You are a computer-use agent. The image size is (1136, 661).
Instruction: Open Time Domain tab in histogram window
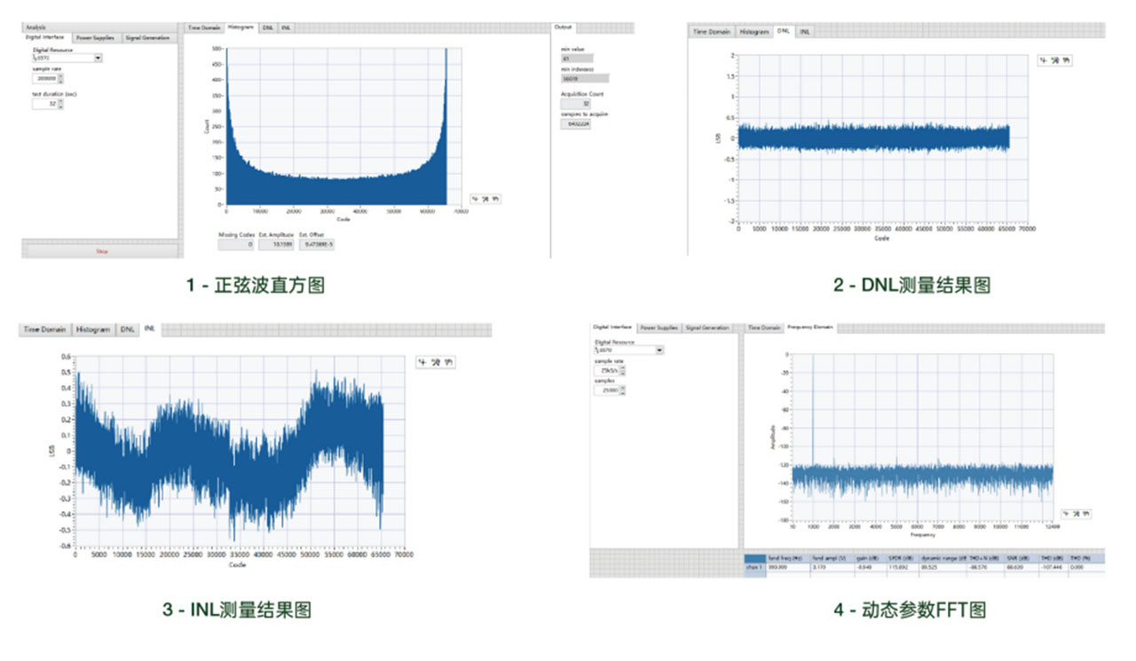(203, 28)
